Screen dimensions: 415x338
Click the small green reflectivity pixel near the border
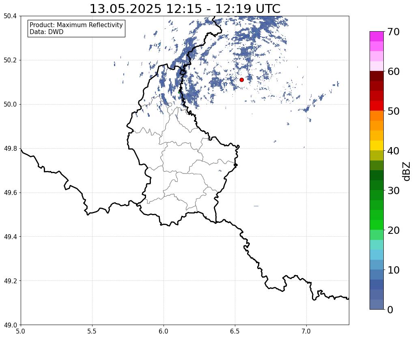pos(179,92)
